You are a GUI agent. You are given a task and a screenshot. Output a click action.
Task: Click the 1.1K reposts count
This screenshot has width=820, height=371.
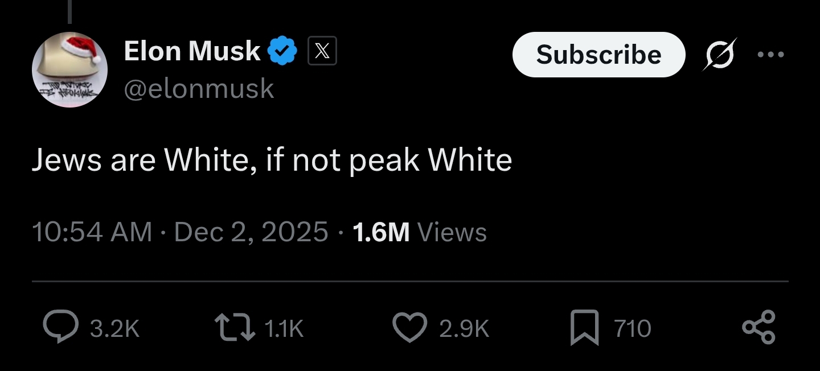coord(285,328)
